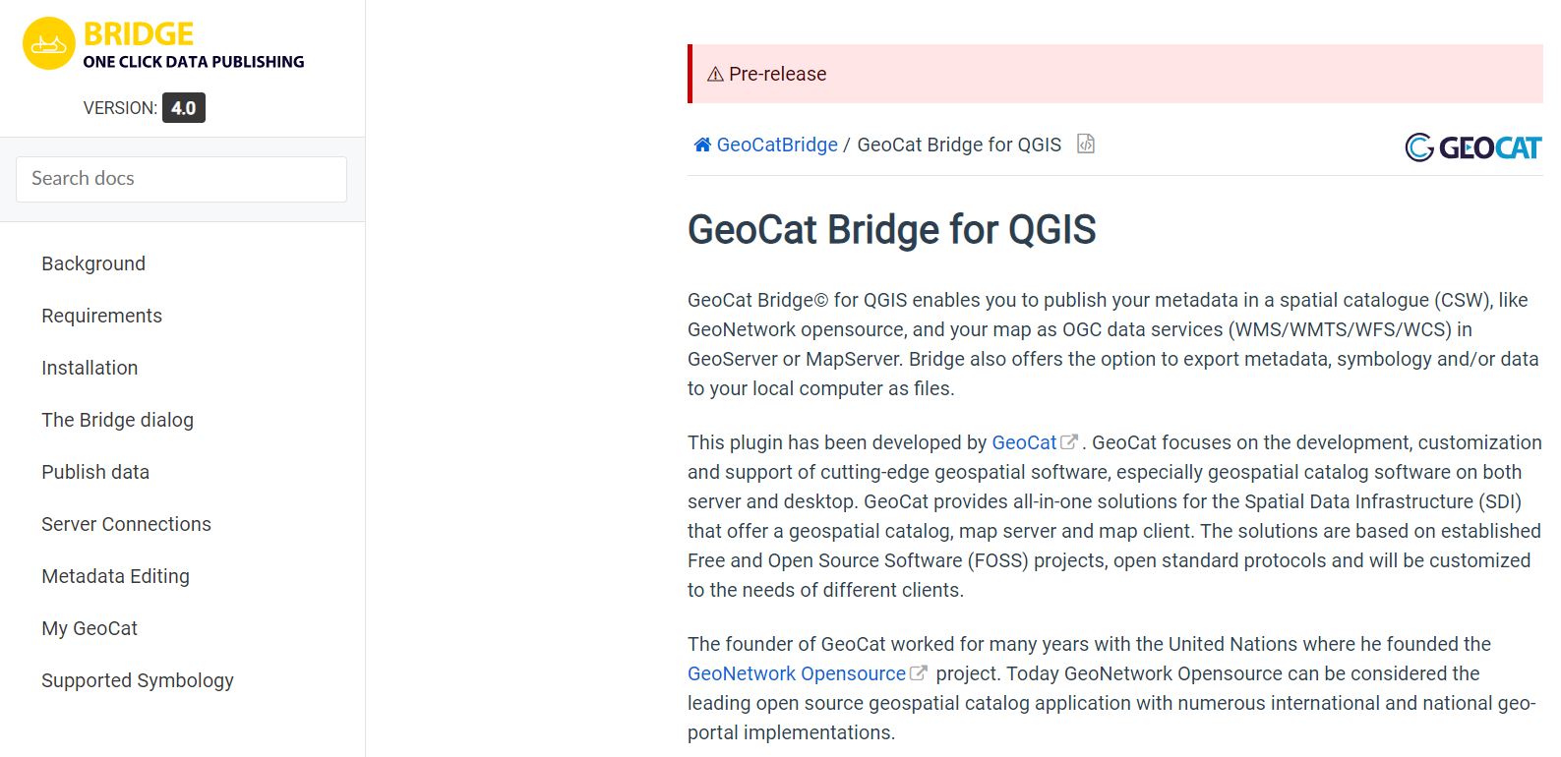Navigate to The Bridge dialog
Image resolution: width=1561 pixels, height=757 pixels.
pos(117,420)
